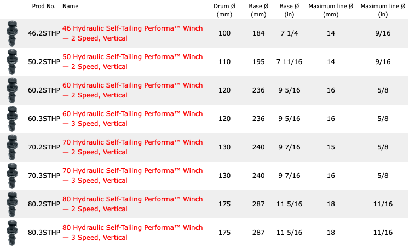The width and height of the screenshot is (409, 248).
Task: Open the 50.2STHP winch product thumbnail
Action: point(12,62)
